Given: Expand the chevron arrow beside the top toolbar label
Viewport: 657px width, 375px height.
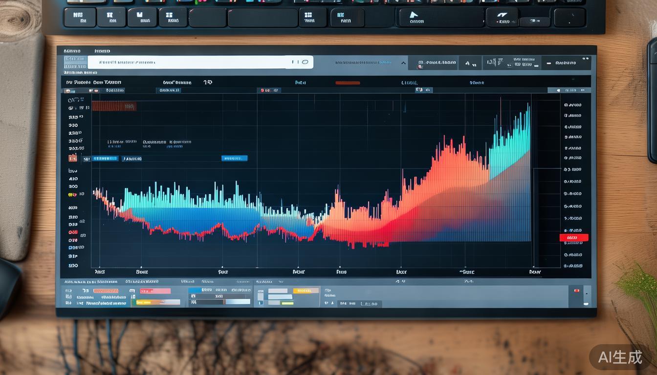Looking at the screenshot, I should 403,63.
